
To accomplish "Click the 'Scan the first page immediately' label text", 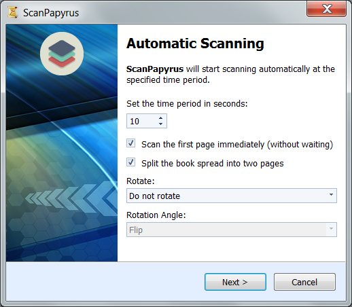I will point(237,145).
